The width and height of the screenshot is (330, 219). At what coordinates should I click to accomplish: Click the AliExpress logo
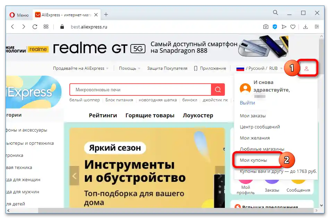[34, 92]
